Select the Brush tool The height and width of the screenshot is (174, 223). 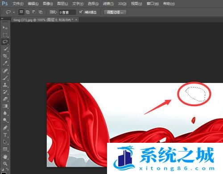coord(5,78)
